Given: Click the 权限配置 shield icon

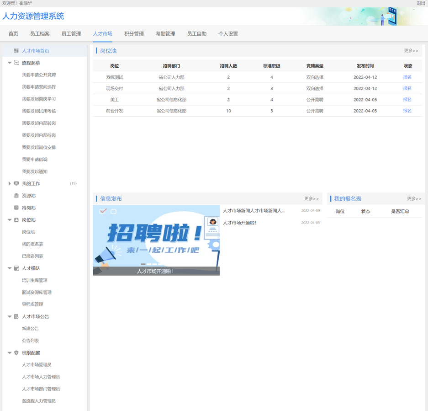Looking at the screenshot, I should (x=16, y=353).
